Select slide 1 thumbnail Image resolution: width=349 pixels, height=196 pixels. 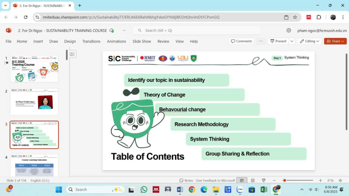click(34, 69)
